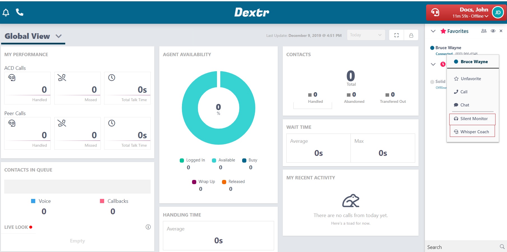Screen dimensions: 507x252
Task: Click the Handled contacts stat
Action: 316,98
